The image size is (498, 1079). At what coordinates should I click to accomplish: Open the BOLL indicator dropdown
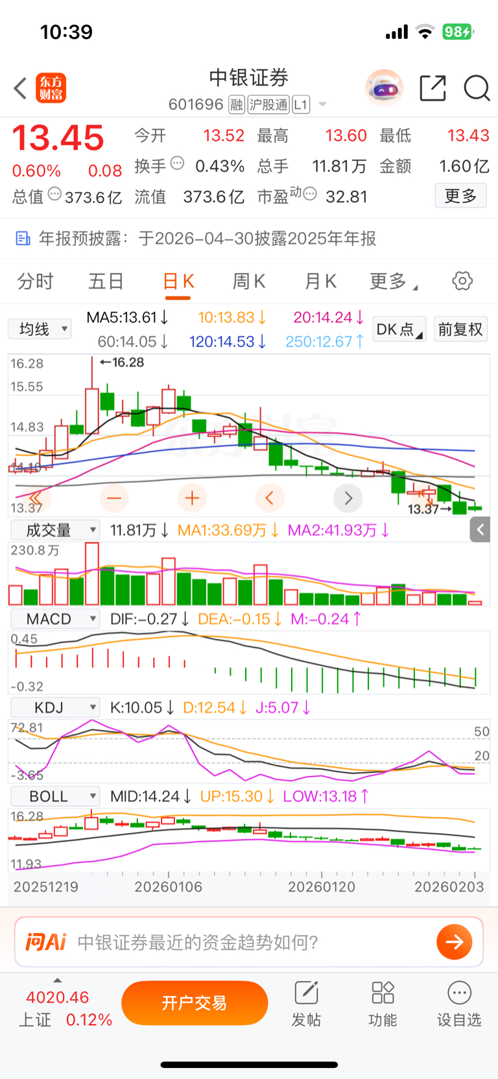tap(55, 796)
